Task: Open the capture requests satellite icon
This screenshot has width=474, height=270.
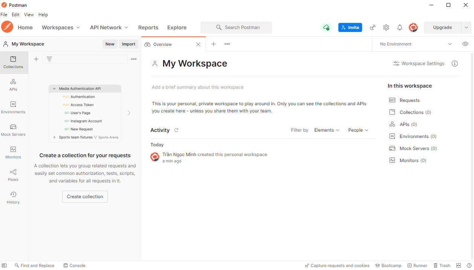Action: coord(373,27)
